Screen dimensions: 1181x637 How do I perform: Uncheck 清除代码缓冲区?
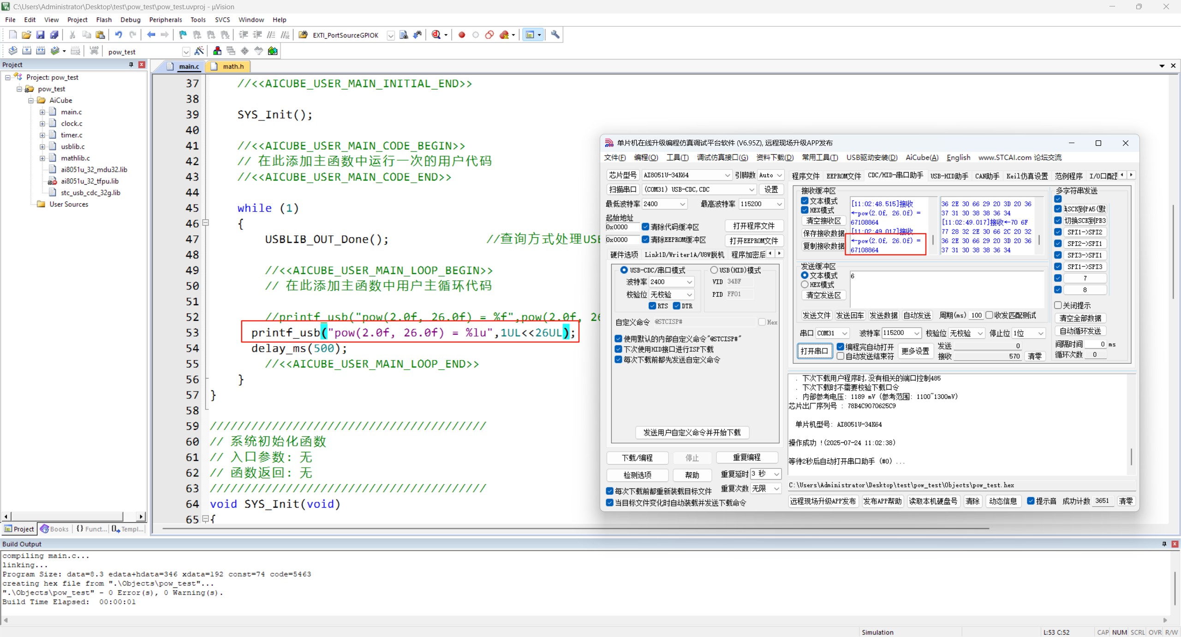(645, 227)
